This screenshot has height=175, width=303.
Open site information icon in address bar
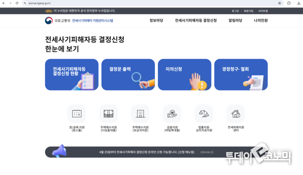25,3
